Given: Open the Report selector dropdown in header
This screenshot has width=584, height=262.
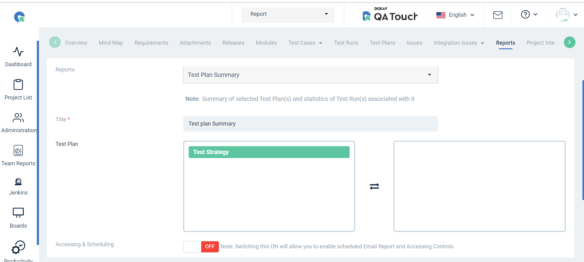Looking at the screenshot, I should [x=288, y=14].
